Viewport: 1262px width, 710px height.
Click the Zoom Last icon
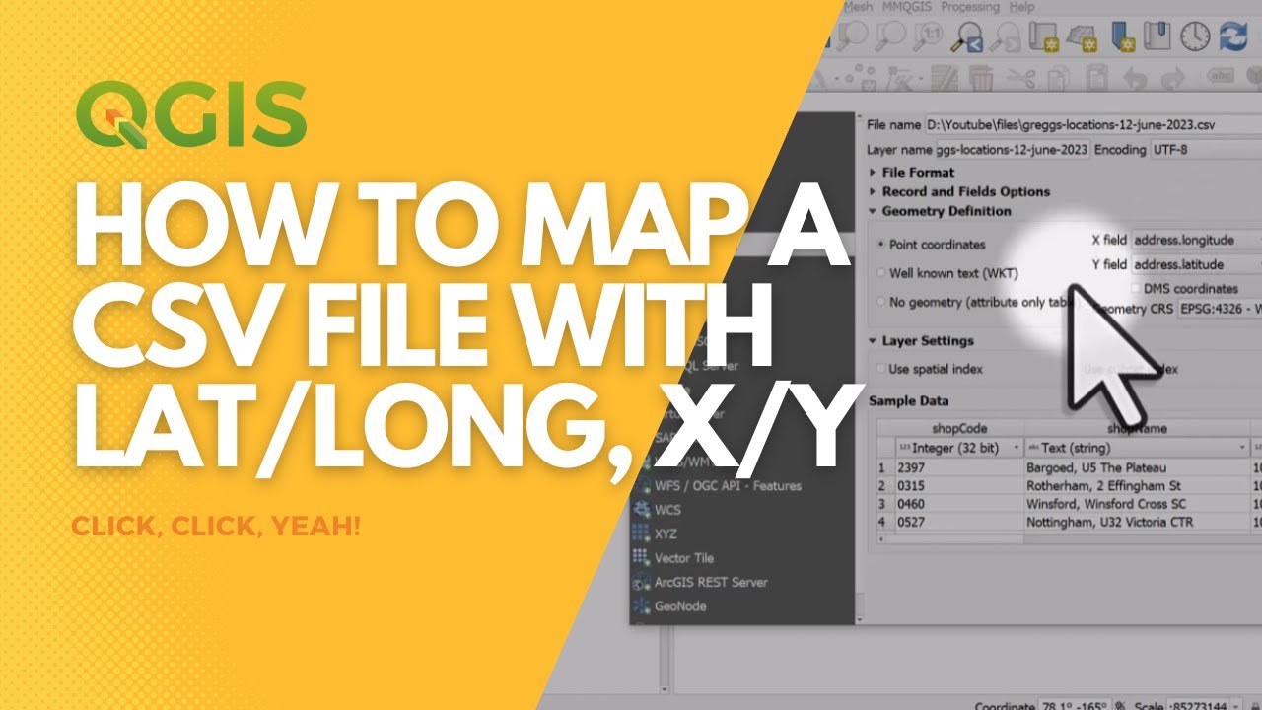pos(966,37)
